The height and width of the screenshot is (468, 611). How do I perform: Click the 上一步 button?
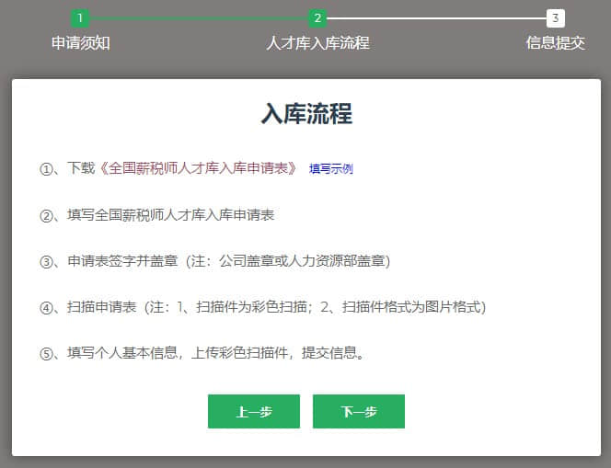pos(254,412)
